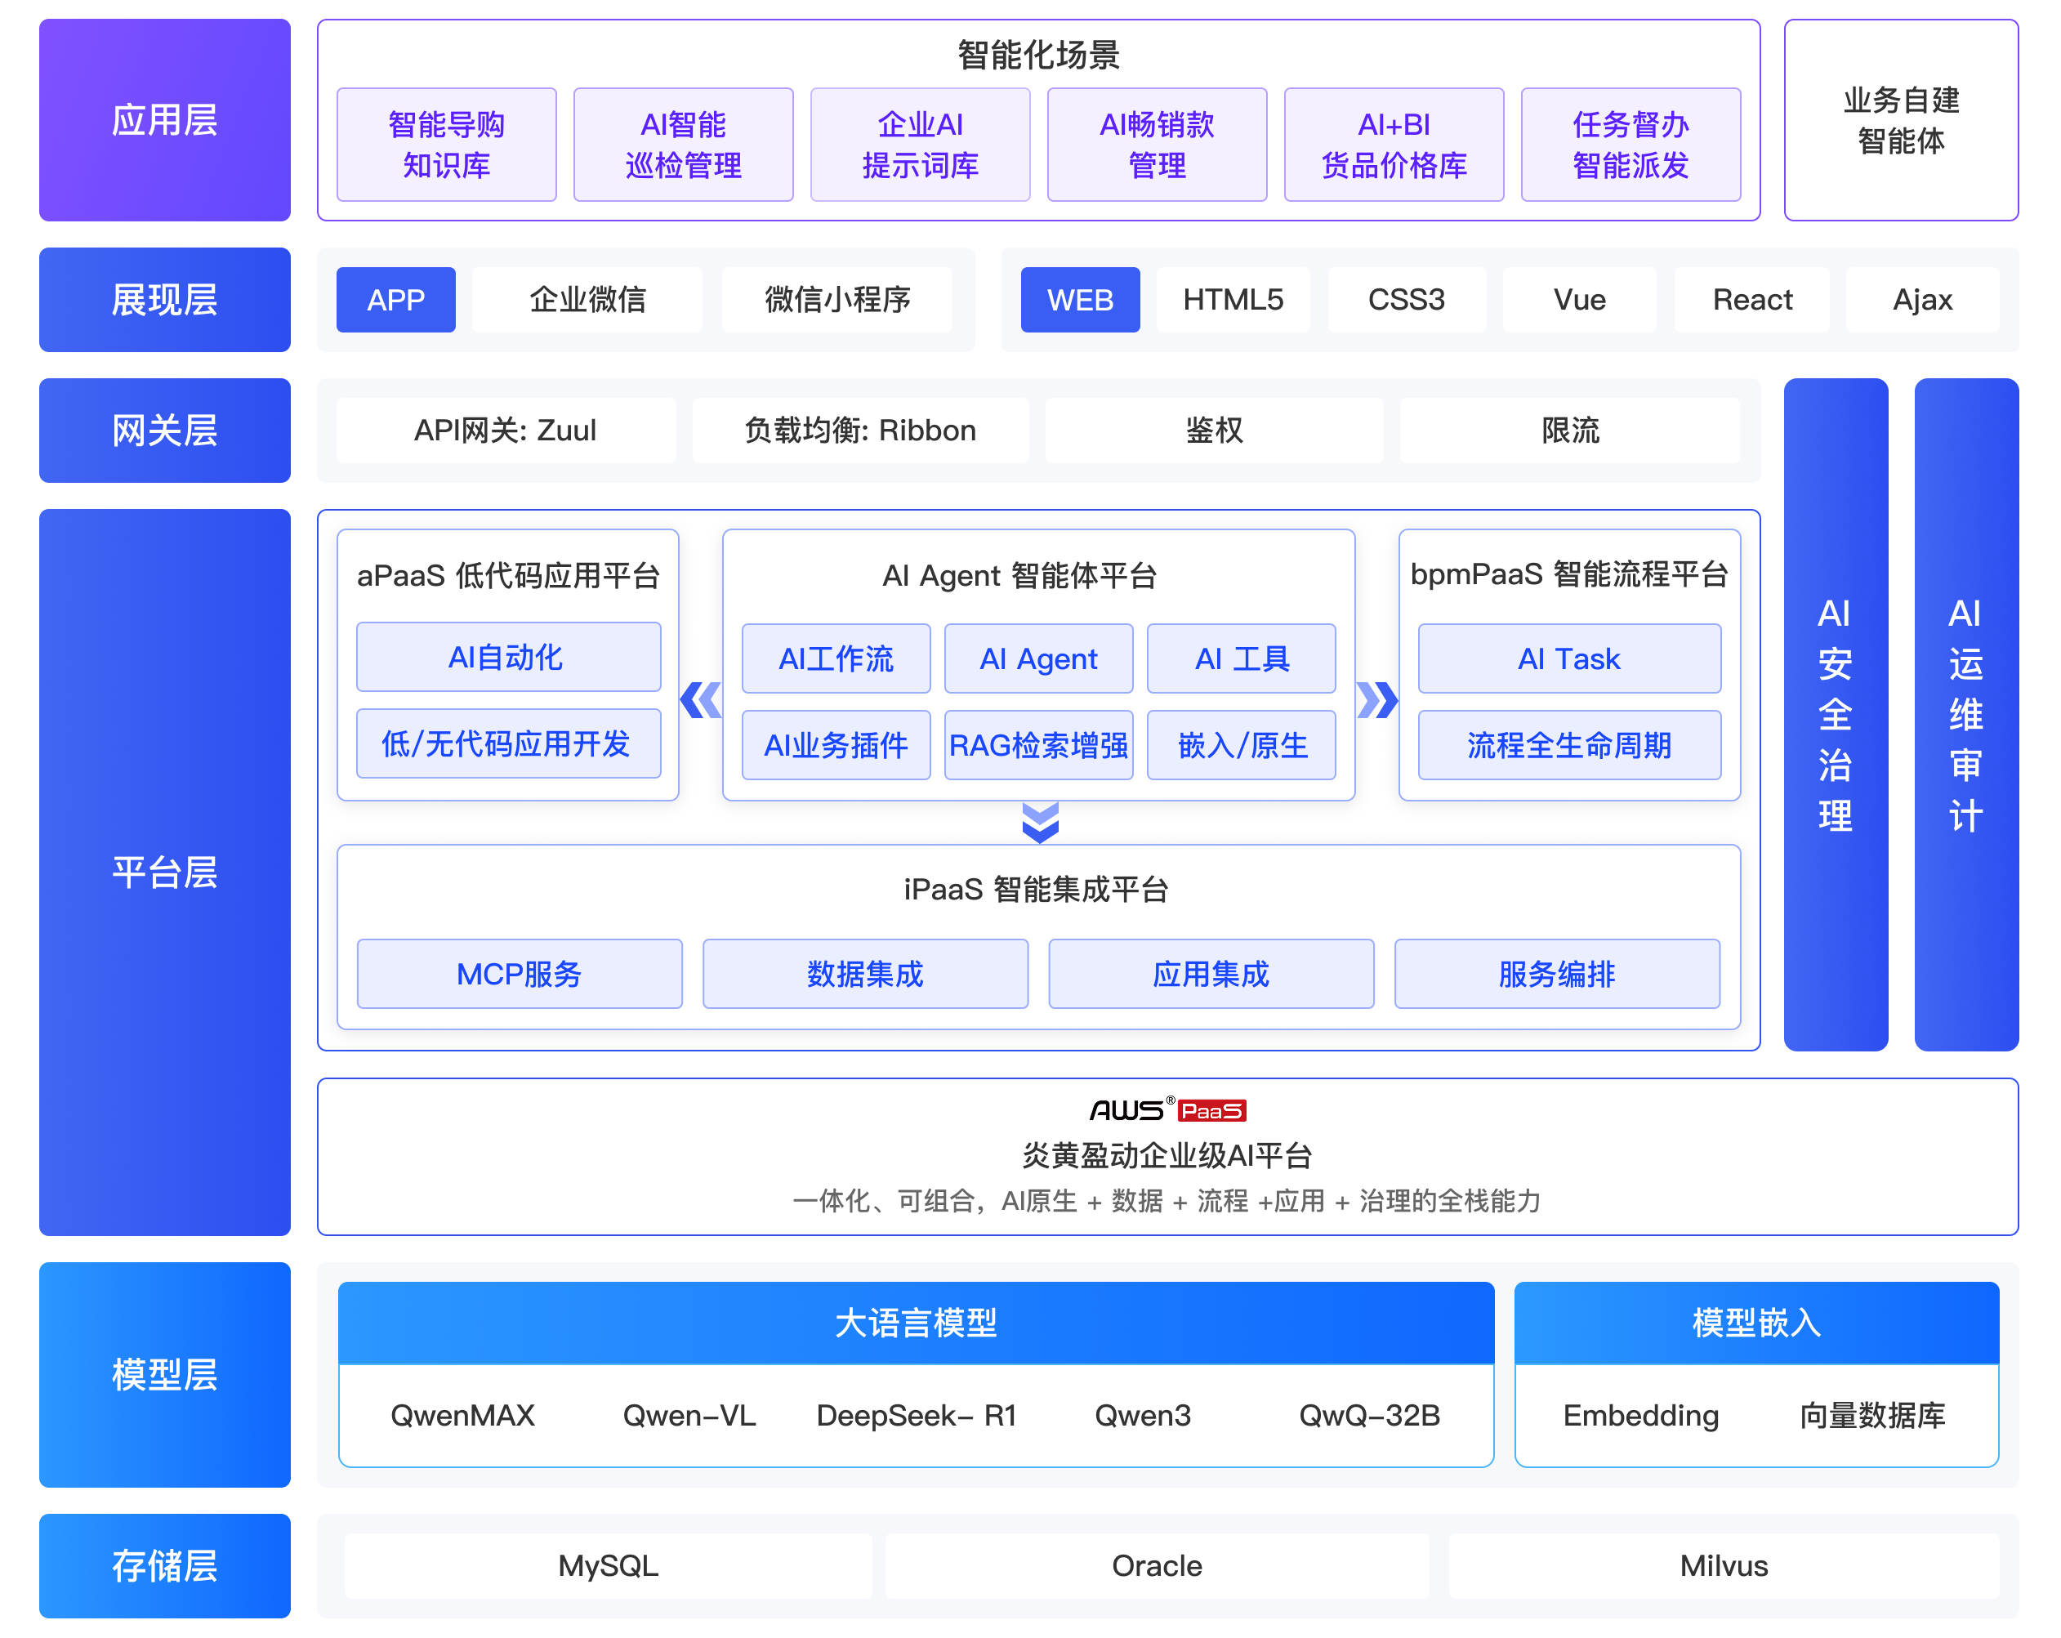
Task: Click the API网关: Zuul box
Action: 505,431
